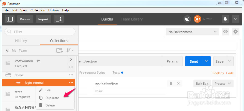Click the environment quick look eye icon
This screenshot has height=111, width=244.
[x=225, y=32]
